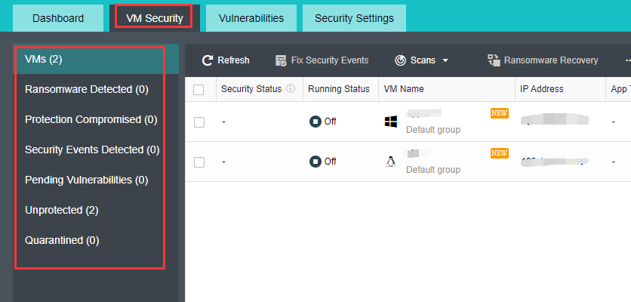Click the Linux penguin icon in second row
631x302 pixels.
click(391, 162)
